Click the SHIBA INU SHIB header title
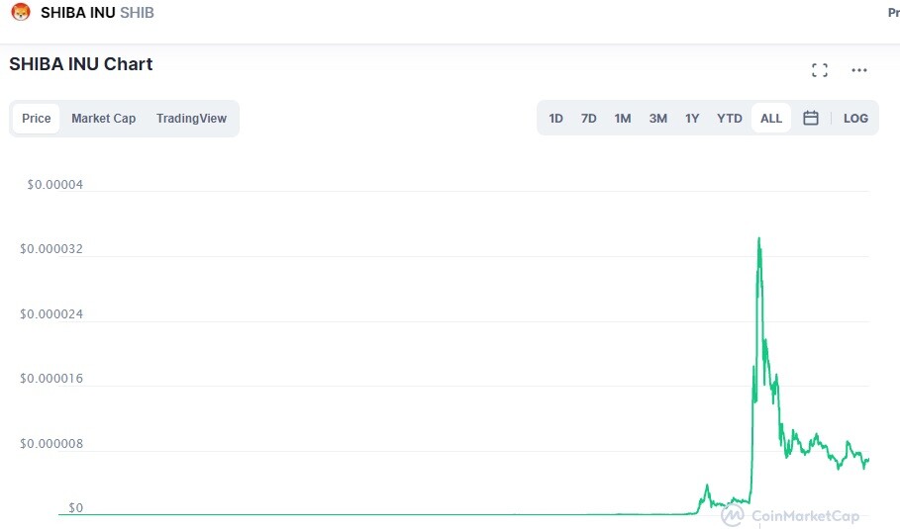The image size is (900, 529). (97, 12)
